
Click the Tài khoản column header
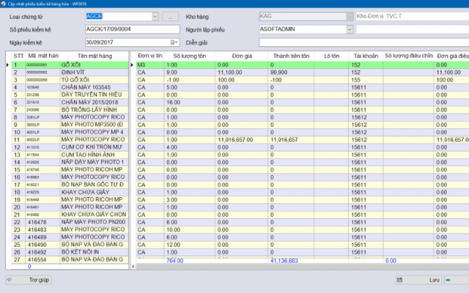coord(364,56)
